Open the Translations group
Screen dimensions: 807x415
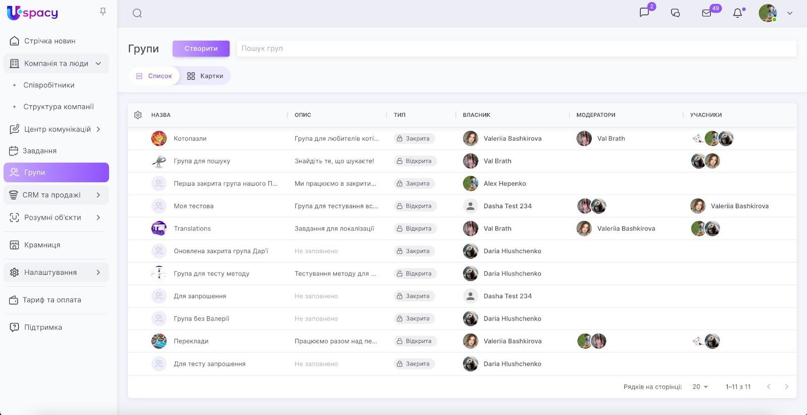click(192, 228)
